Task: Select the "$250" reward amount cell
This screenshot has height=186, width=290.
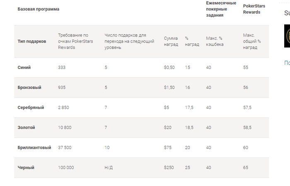Action: tap(169, 168)
